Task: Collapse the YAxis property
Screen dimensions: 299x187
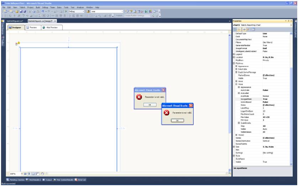Action: point(236,84)
